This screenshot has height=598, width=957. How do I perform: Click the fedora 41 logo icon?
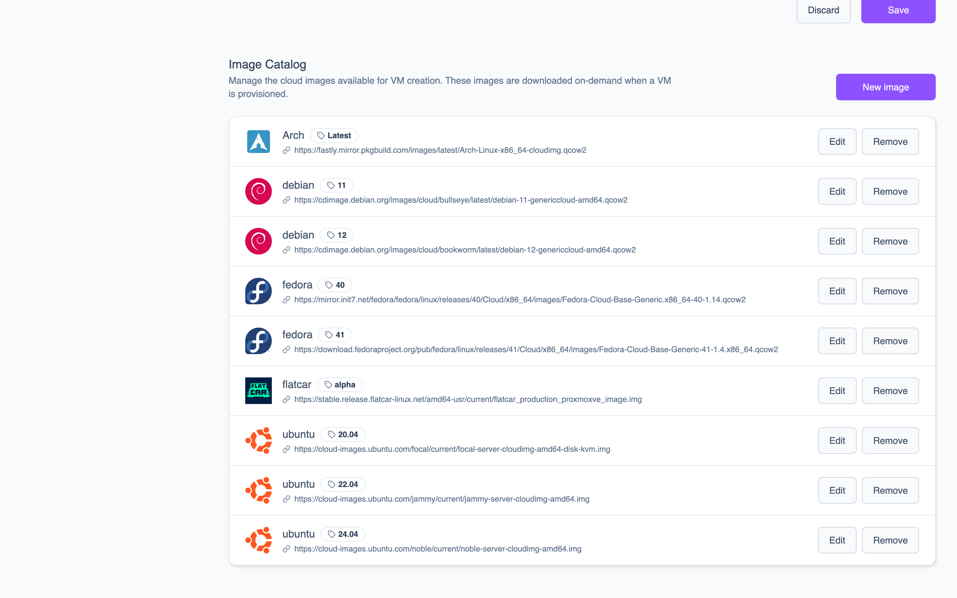pos(258,341)
